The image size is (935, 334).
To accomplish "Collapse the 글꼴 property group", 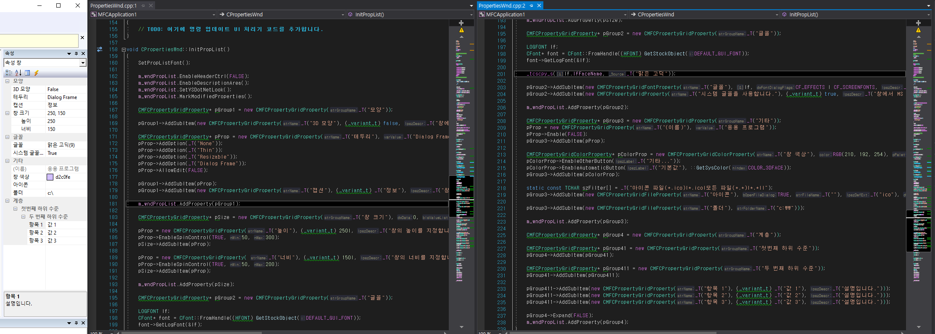I will pyautogui.click(x=7, y=137).
